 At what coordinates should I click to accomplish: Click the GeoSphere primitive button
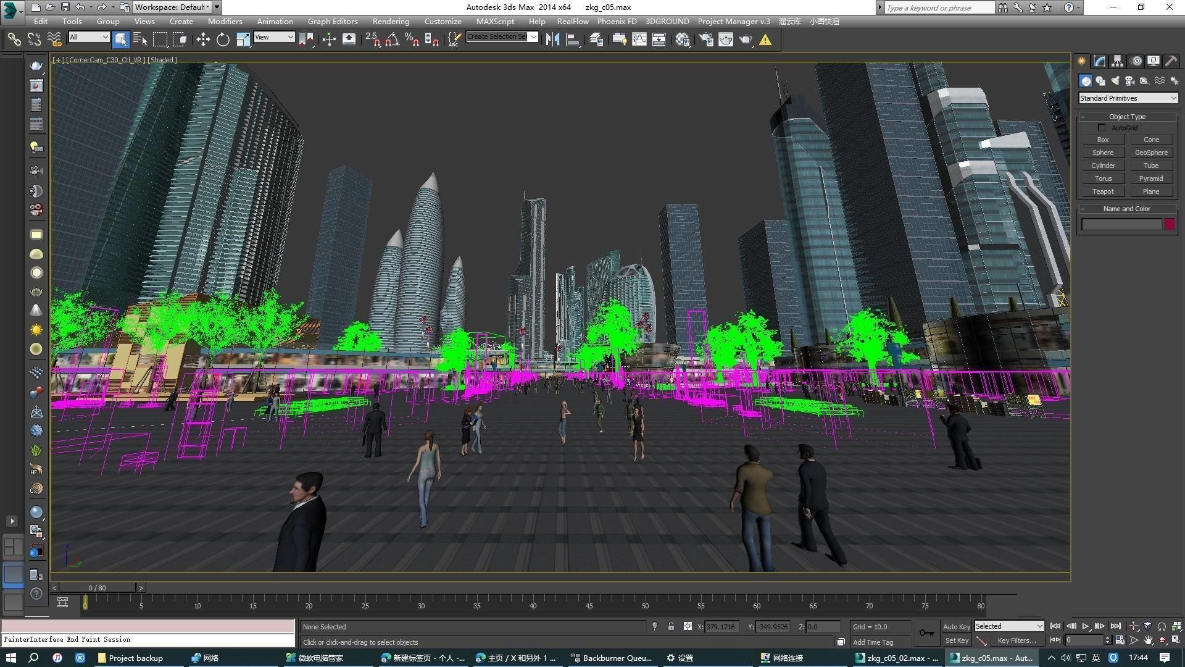1151,153
